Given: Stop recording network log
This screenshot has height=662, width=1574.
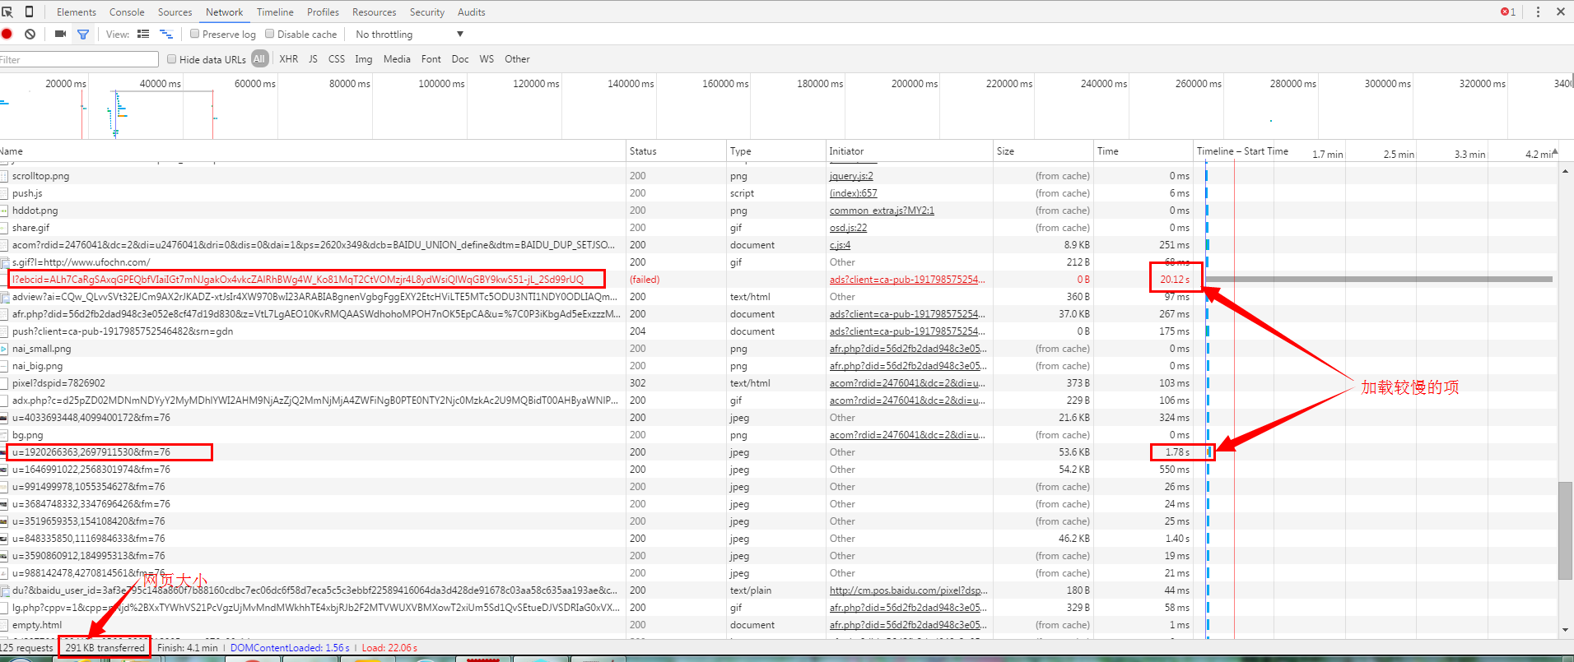Looking at the screenshot, I should [x=7, y=34].
